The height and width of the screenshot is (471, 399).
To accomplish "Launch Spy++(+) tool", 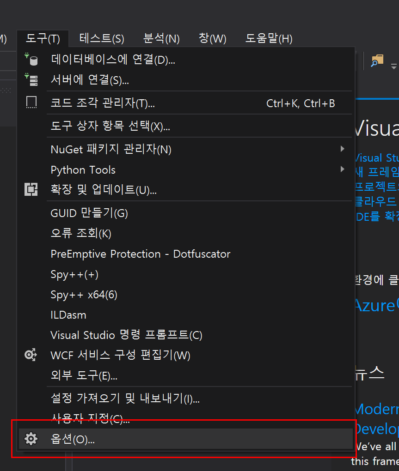I will [185, 274].
